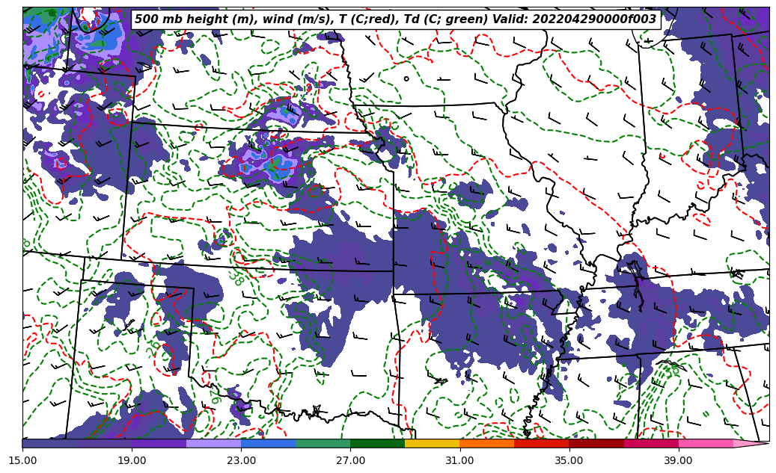The height and width of the screenshot is (473, 776).
Task: Click the dark green colorbar swatch
Action: 377,443
